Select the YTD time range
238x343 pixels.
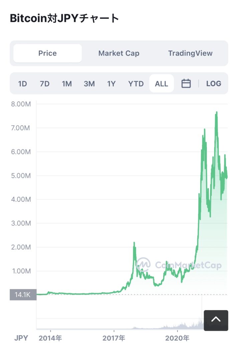[136, 83]
